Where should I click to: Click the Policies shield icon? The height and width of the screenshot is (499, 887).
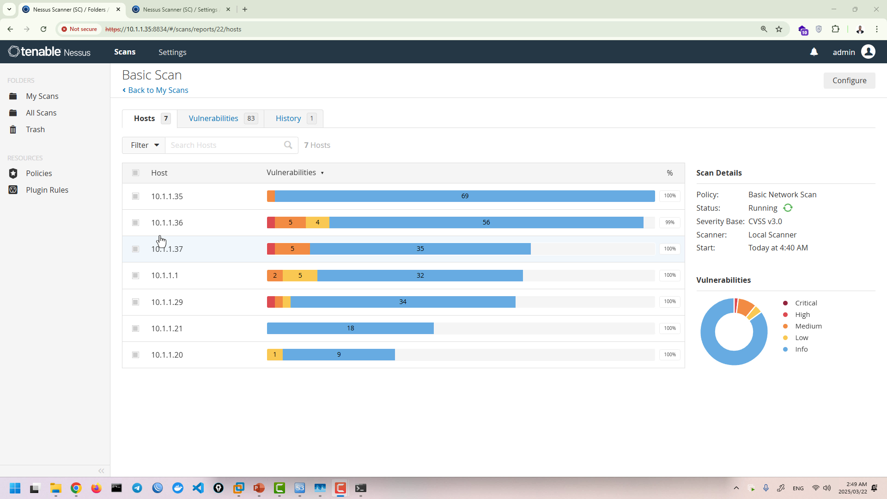coord(13,173)
